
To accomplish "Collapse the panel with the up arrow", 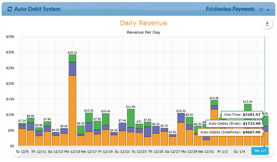I will click(268, 10).
